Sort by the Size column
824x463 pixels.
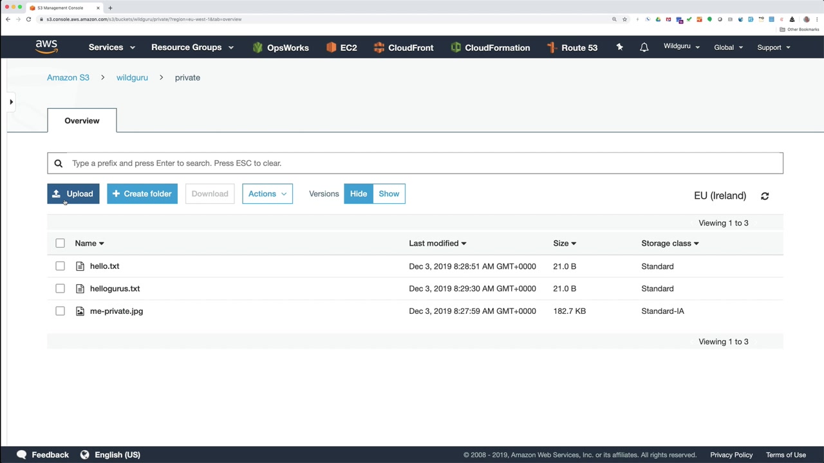click(x=565, y=243)
